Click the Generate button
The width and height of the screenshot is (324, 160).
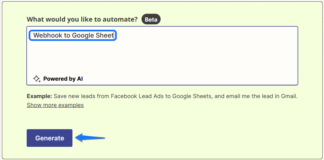pos(49,138)
